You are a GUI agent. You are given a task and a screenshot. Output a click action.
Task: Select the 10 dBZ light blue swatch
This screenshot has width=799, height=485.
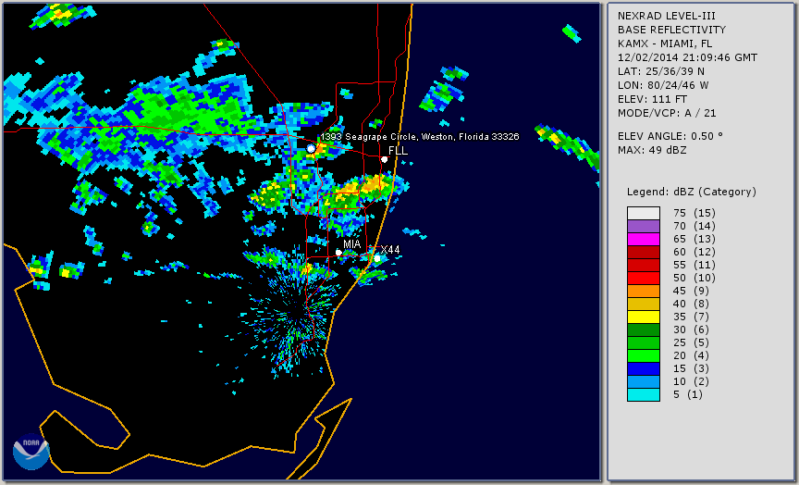tap(644, 382)
